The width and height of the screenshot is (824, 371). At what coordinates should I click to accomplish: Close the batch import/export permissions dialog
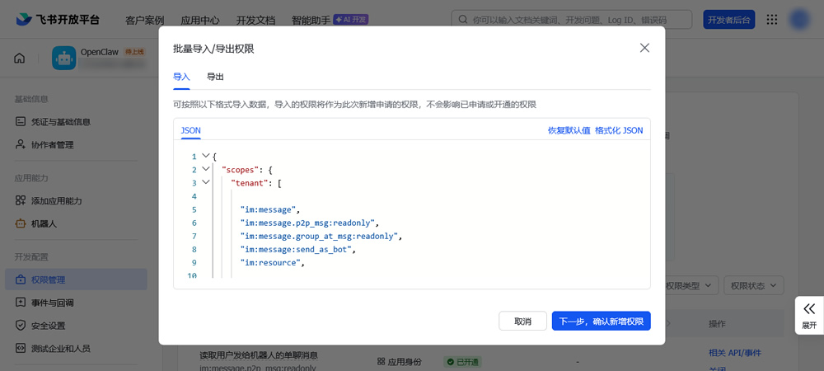pos(644,48)
